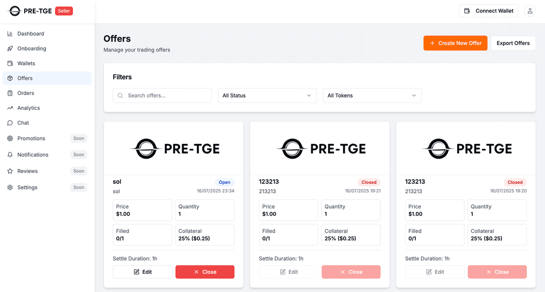
Task: Edit the sol offer
Action: (143, 272)
